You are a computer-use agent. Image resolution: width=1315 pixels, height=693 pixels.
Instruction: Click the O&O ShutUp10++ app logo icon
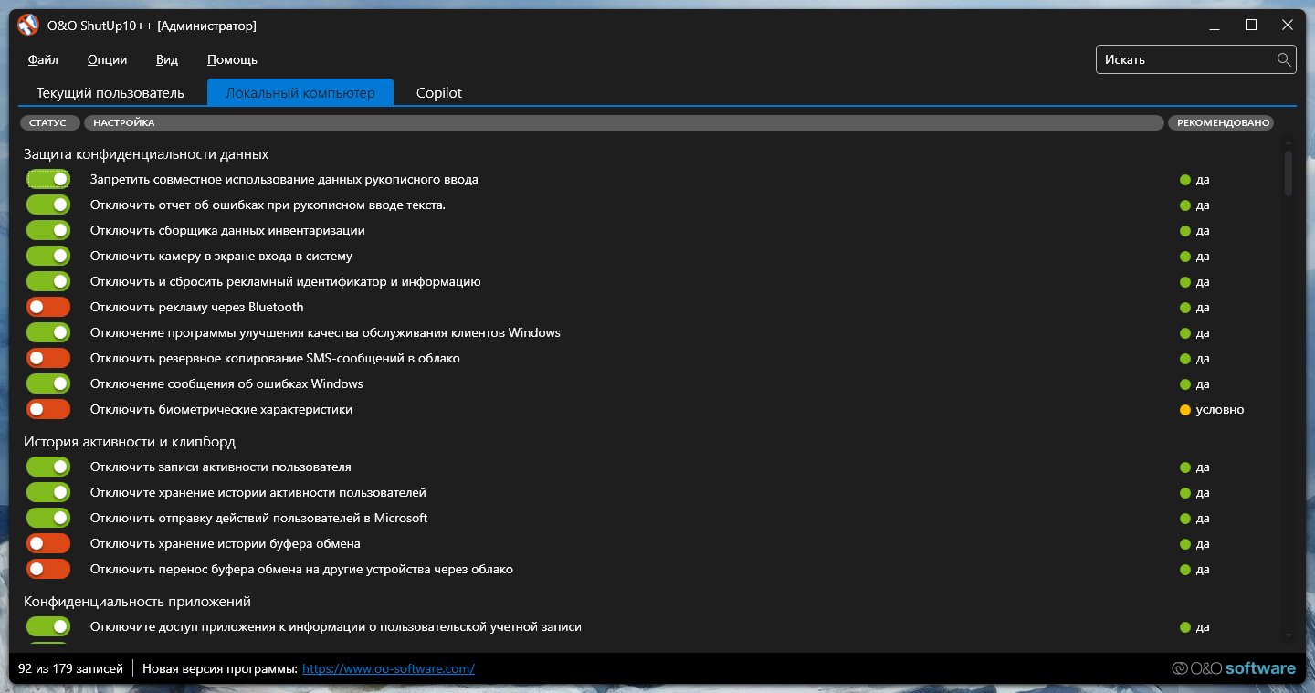(x=28, y=26)
